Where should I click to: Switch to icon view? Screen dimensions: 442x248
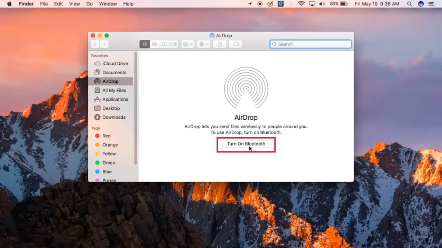(144, 44)
